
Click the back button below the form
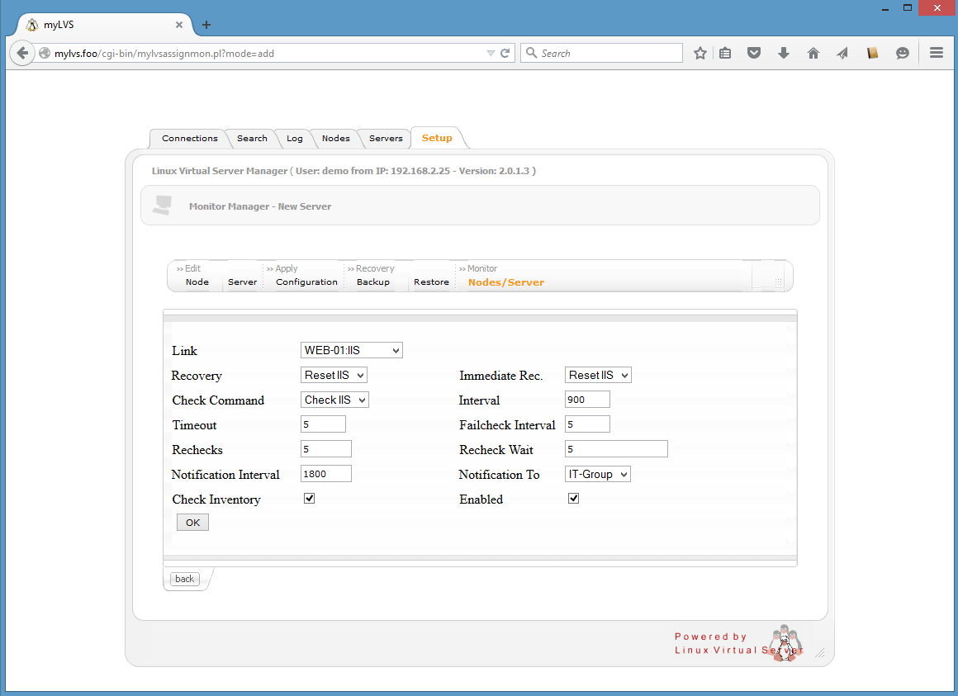(184, 579)
